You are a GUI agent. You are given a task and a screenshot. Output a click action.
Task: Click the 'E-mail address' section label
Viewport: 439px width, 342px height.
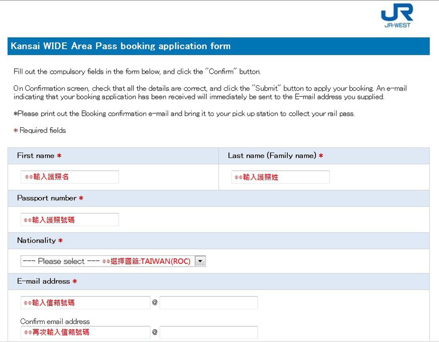43,281
